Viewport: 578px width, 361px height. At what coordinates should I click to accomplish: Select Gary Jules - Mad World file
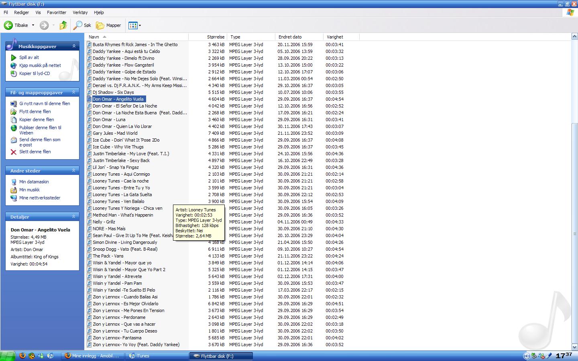[115, 133]
